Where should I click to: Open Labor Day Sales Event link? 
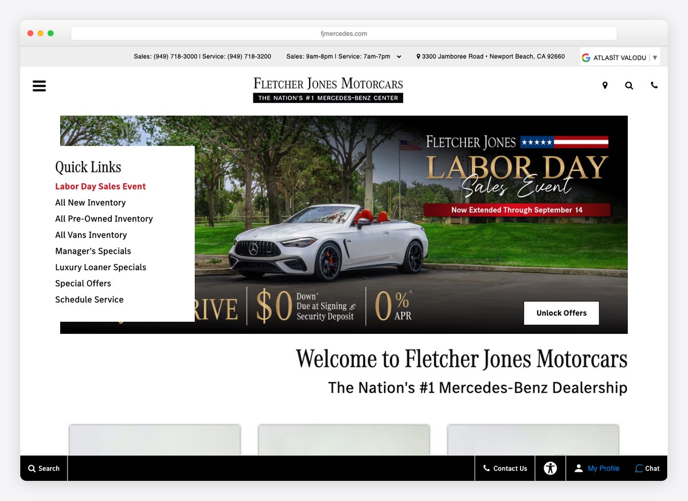(x=100, y=187)
